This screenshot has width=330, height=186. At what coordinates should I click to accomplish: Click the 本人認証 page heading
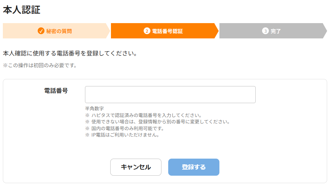coord(22,10)
